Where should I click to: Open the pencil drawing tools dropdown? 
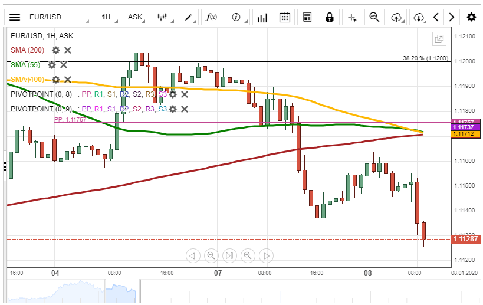189,17
